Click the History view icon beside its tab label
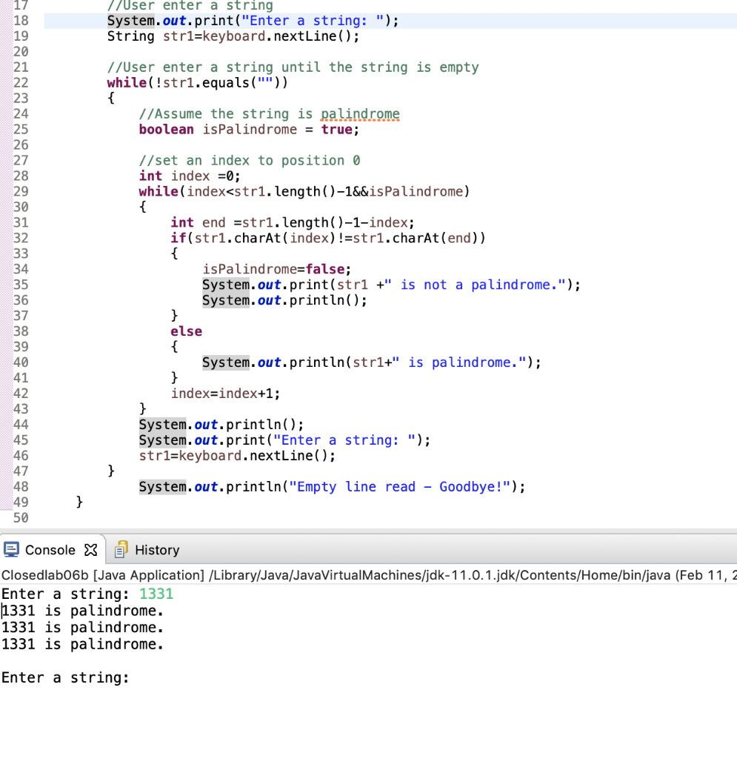Screen dimensions: 737x759 [x=120, y=549]
